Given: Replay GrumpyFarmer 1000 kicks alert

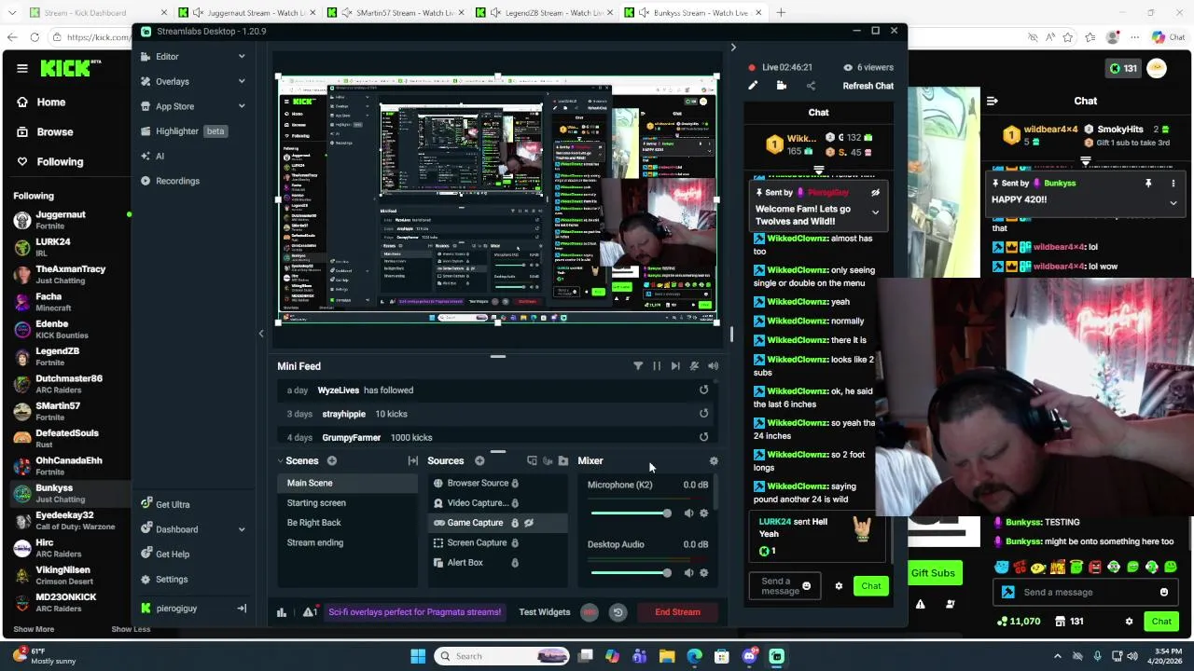Looking at the screenshot, I should click(703, 437).
